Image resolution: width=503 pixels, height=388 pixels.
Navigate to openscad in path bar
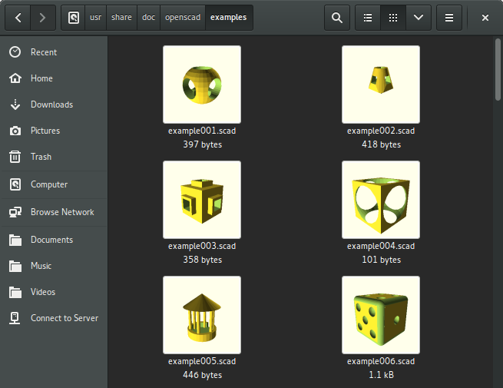(183, 18)
